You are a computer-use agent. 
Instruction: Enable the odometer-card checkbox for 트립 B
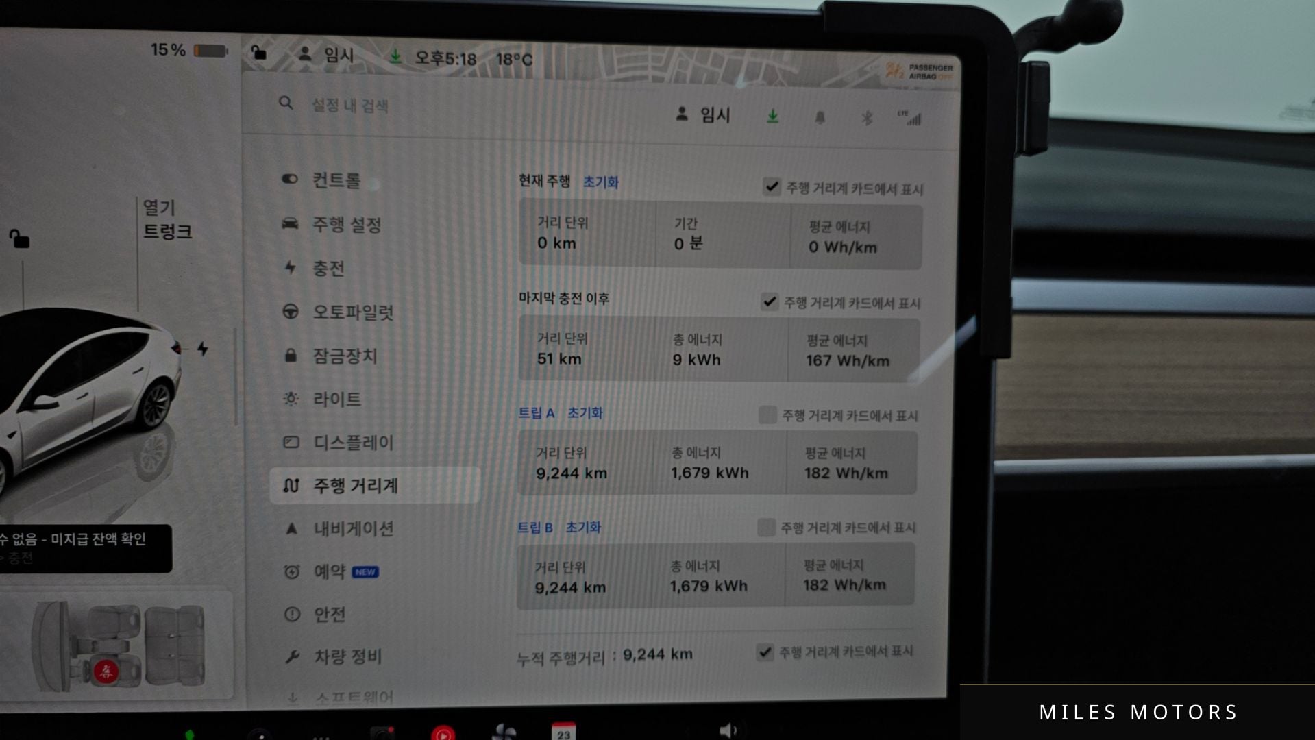(x=766, y=527)
